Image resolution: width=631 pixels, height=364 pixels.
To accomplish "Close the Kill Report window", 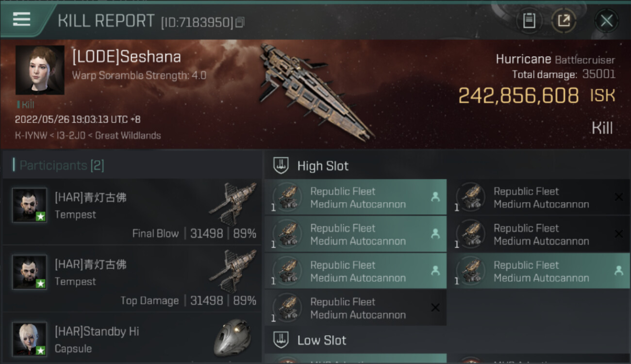I will [606, 21].
